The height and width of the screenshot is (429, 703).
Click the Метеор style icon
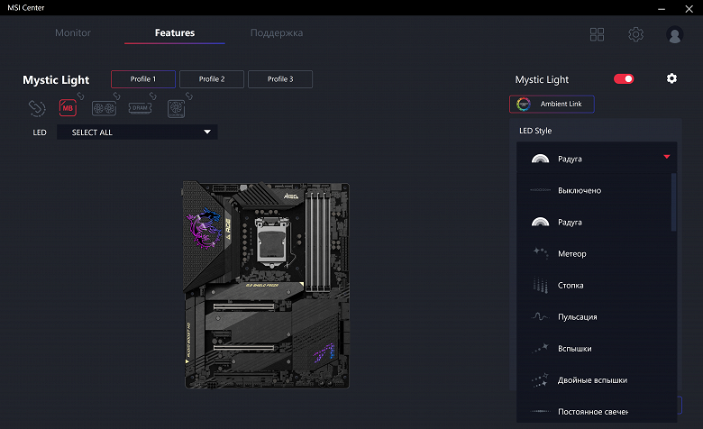click(x=540, y=253)
